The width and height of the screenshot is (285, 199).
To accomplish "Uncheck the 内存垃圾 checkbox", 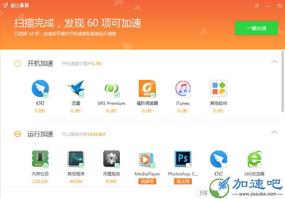I will click(46, 165).
